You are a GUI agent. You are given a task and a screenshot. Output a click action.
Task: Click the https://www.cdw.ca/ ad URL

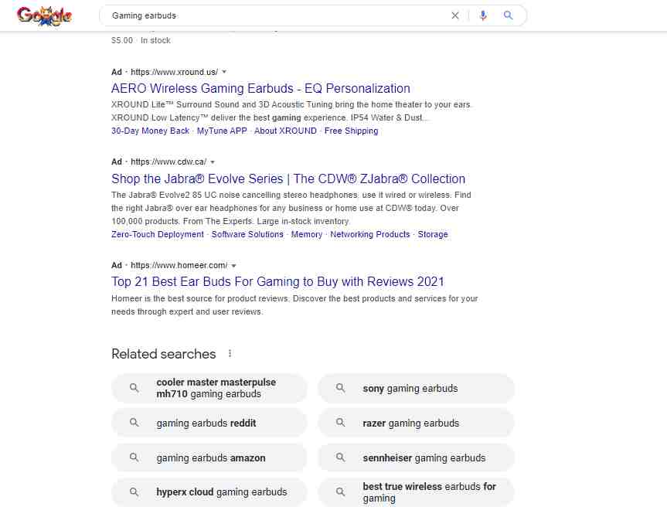pyautogui.click(x=168, y=162)
